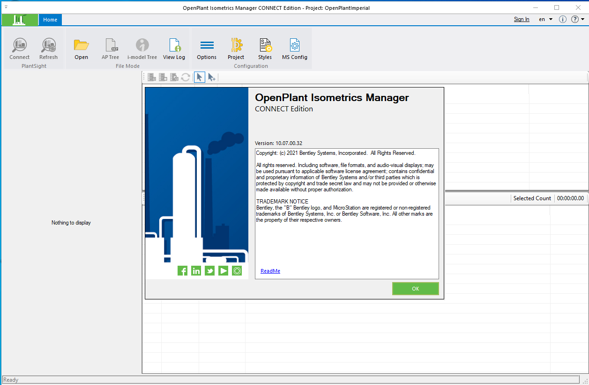This screenshot has height=385, width=589.
Task: Open the quick access toolbar dropdown at top-left
Action: point(6,7)
